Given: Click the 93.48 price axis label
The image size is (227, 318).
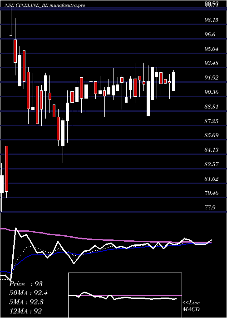Looking at the screenshot, I should point(212,63).
